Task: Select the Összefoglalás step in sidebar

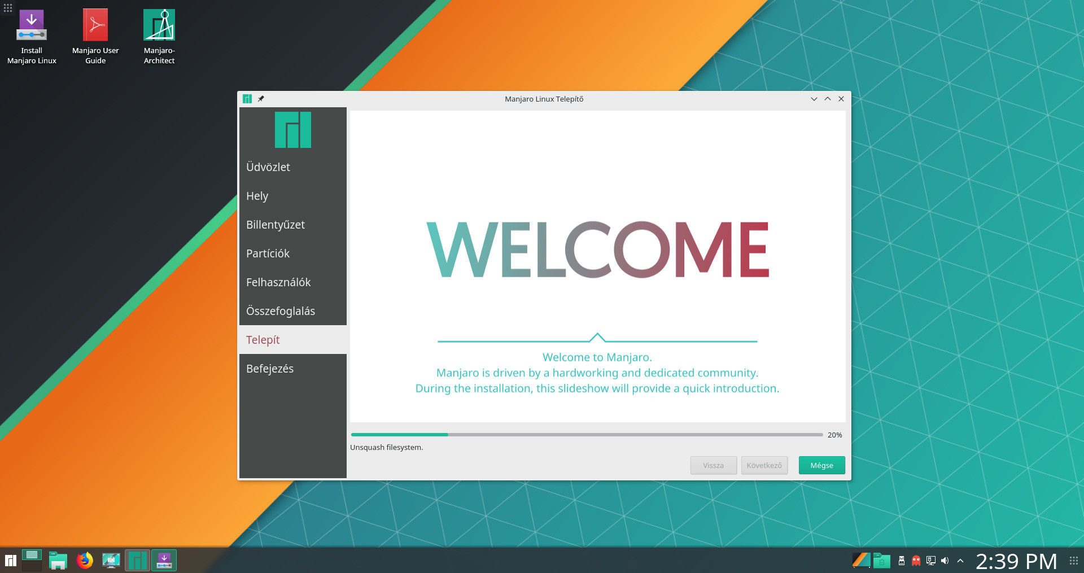Action: [x=293, y=311]
